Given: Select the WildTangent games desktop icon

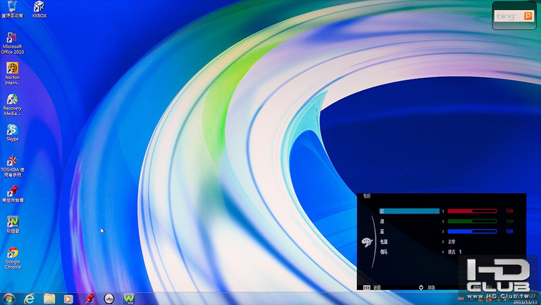Looking at the screenshot, I should (x=13, y=224).
